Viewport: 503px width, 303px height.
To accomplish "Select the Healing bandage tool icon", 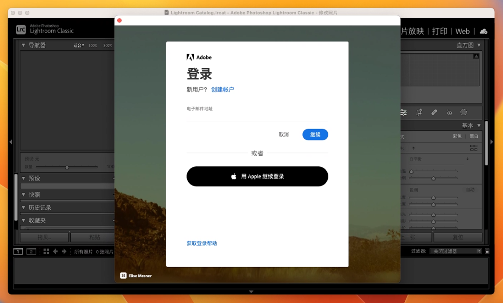I will point(434,112).
